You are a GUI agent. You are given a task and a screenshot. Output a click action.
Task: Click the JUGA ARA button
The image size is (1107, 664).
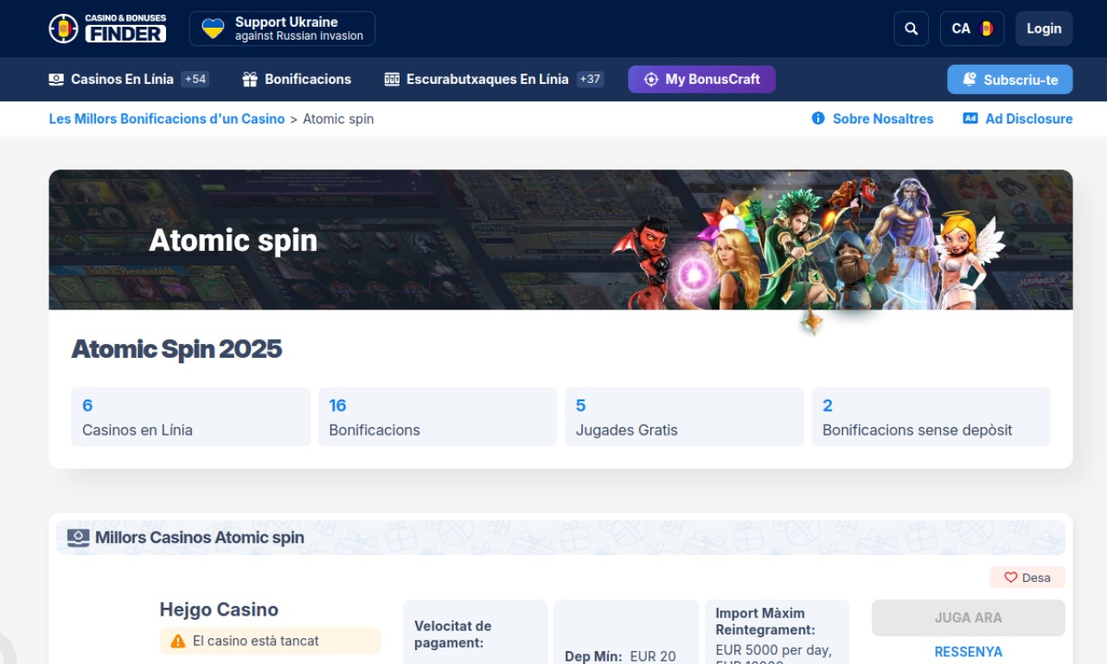(x=969, y=618)
